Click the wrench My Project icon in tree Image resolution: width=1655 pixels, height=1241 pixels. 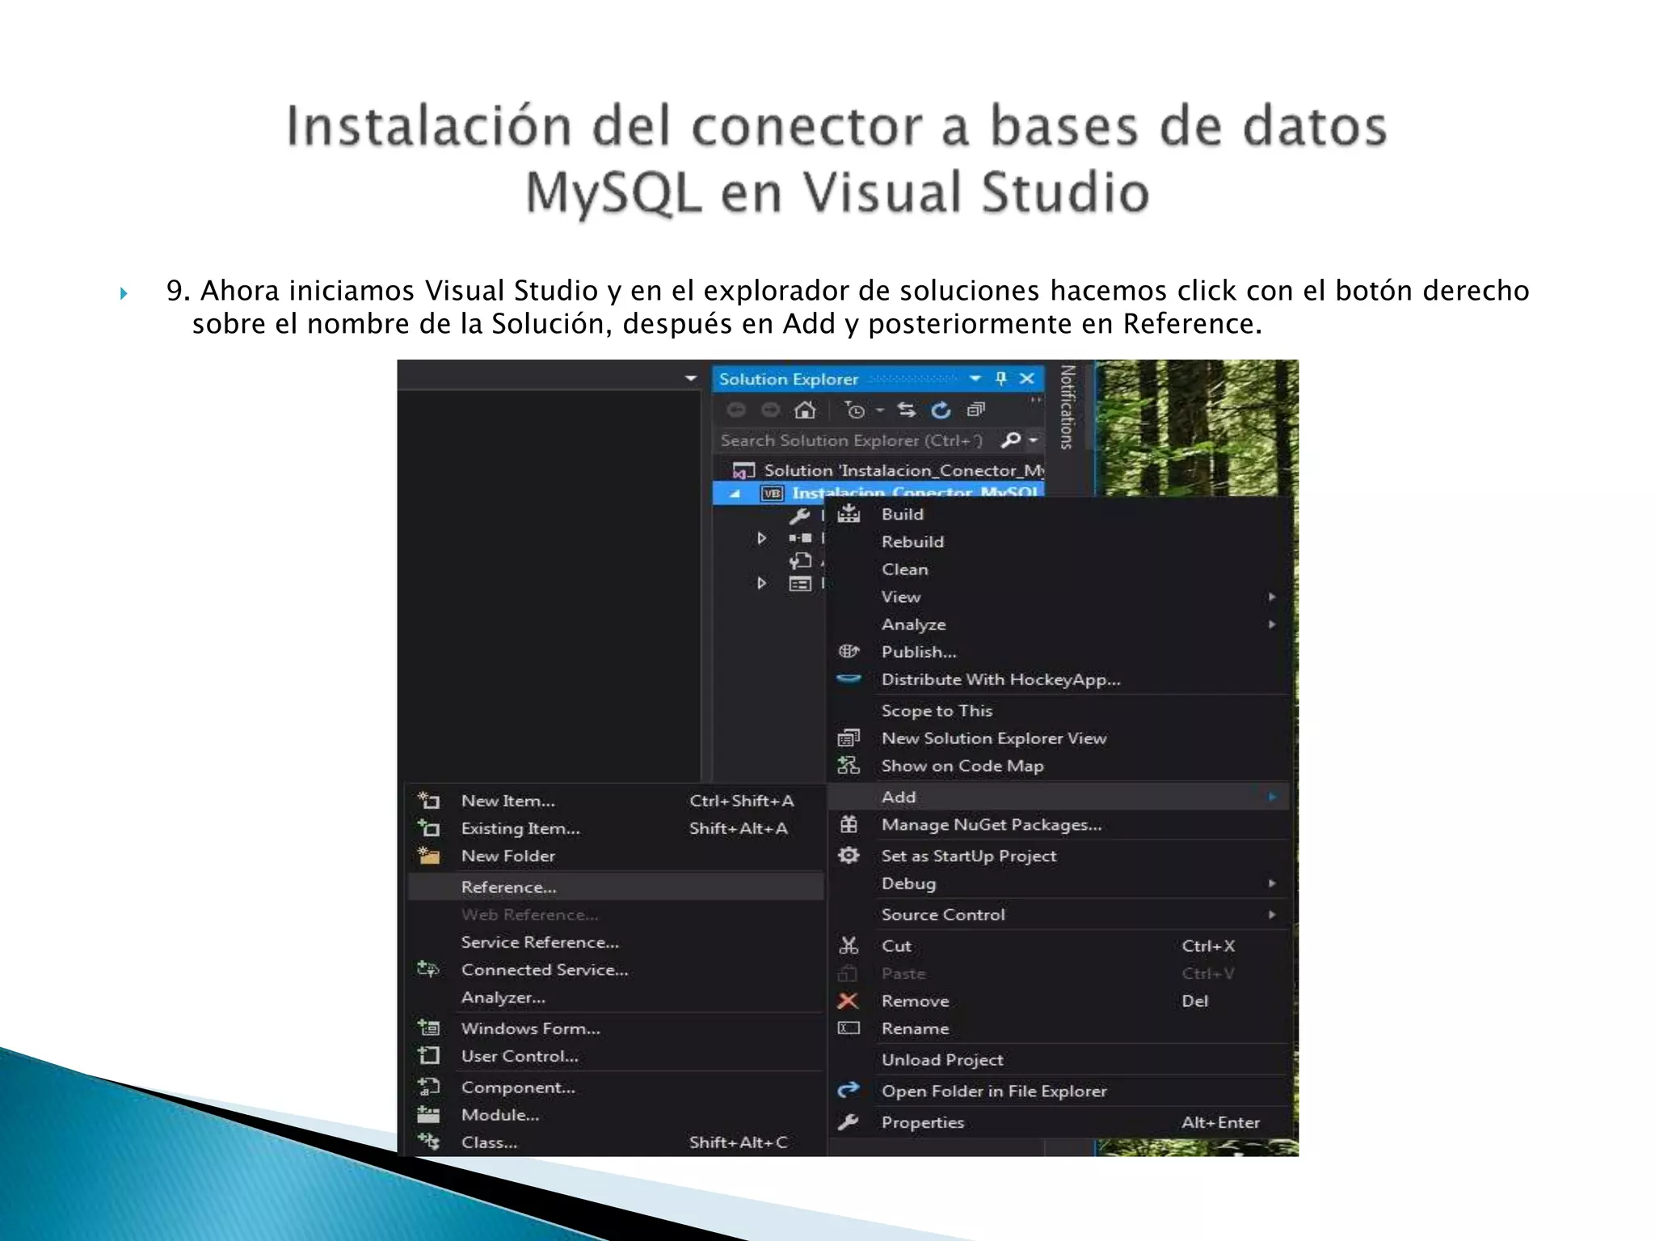click(x=799, y=515)
